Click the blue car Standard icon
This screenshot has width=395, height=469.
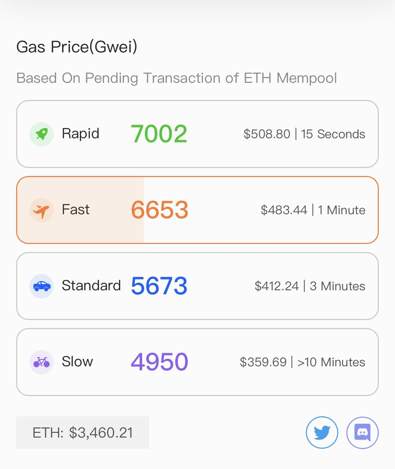[x=41, y=286]
